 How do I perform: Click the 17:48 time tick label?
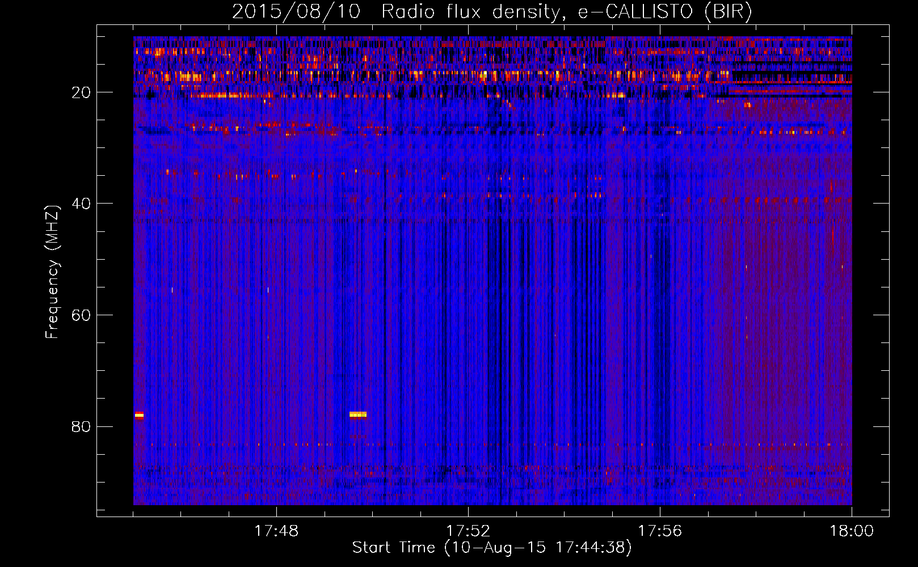coord(276,531)
